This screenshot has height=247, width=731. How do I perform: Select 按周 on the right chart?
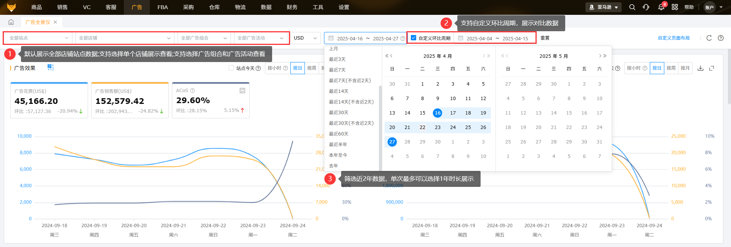coord(671,68)
